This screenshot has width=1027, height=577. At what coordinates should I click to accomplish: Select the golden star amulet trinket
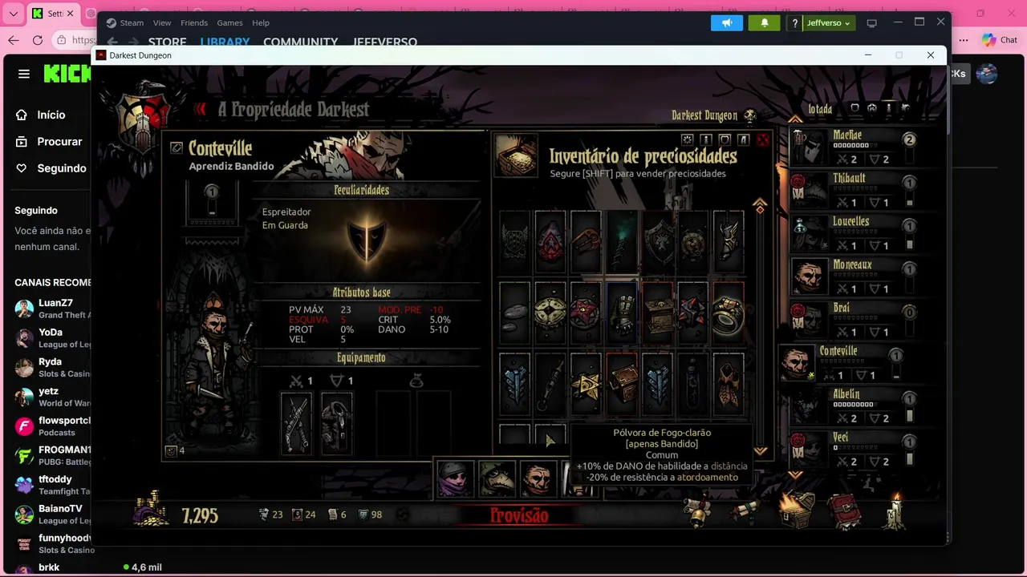(x=586, y=383)
